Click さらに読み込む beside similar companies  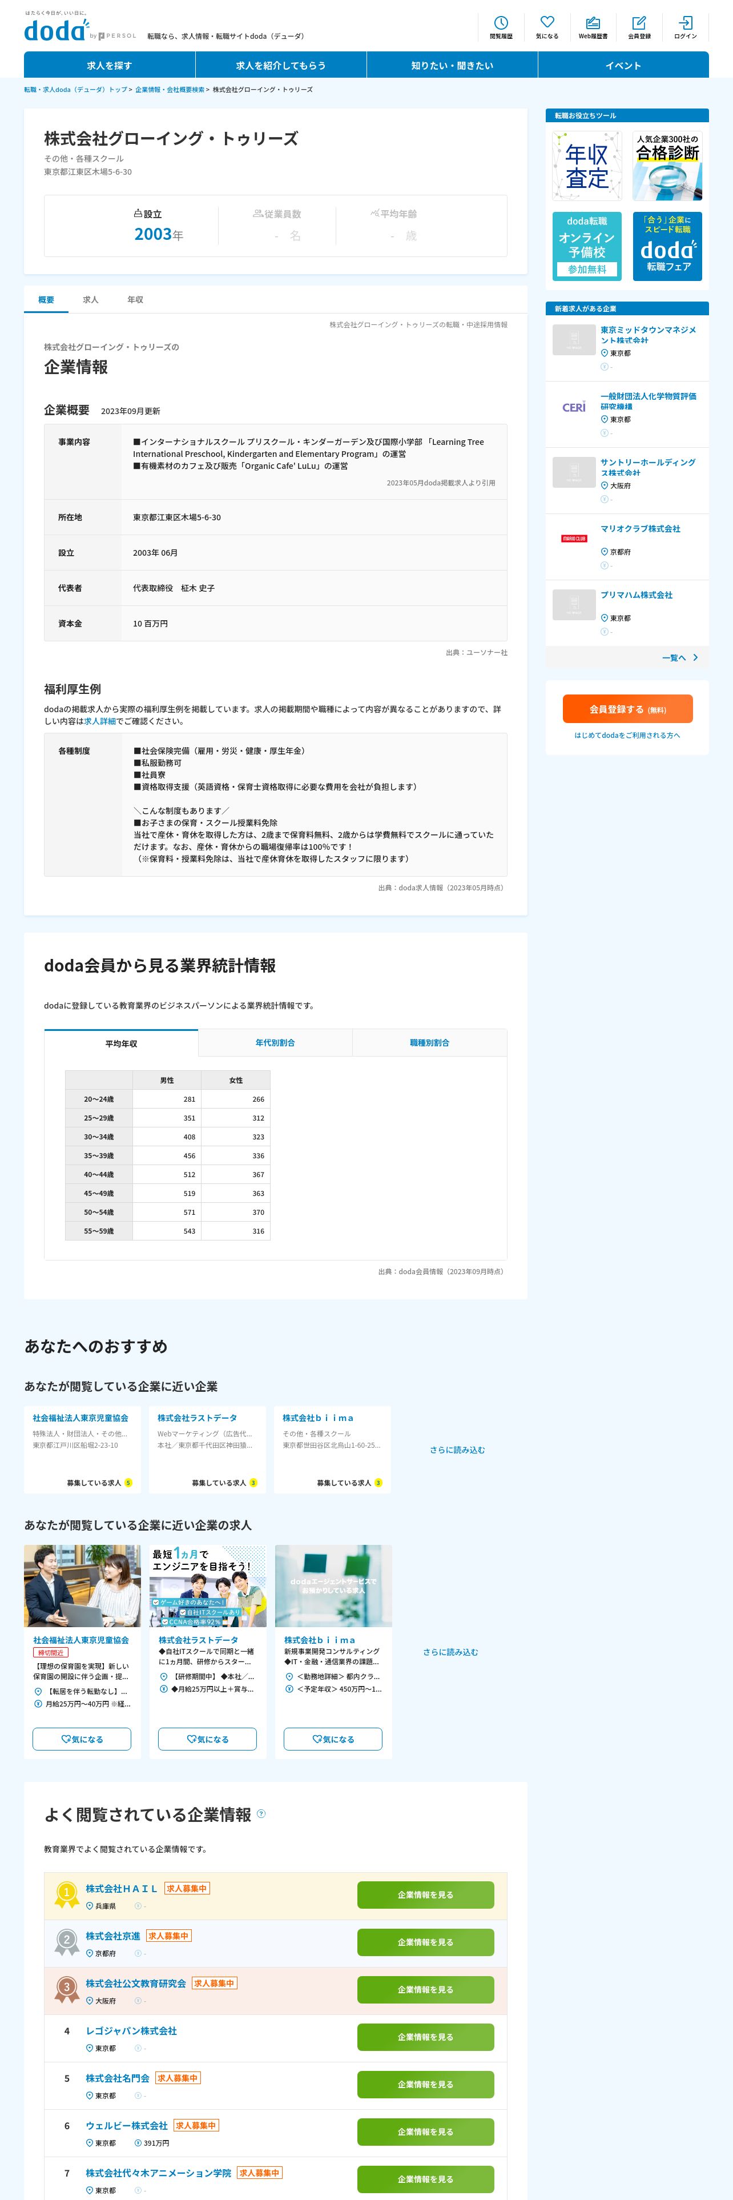point(457,1450)
